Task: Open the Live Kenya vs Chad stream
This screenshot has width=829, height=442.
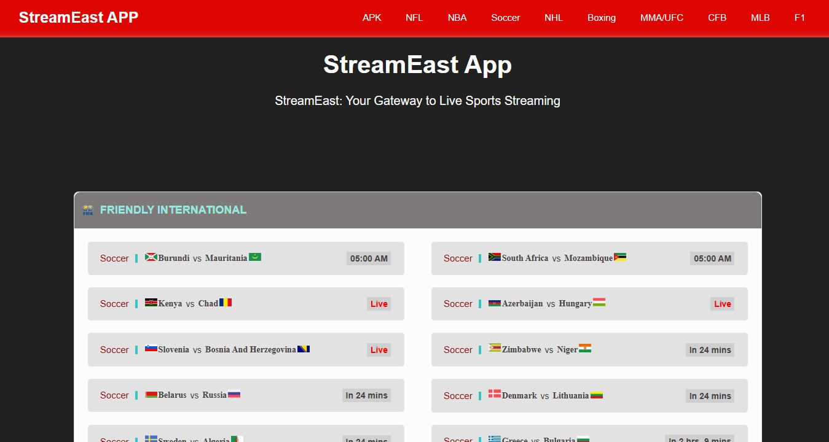Action: point(246,304)
